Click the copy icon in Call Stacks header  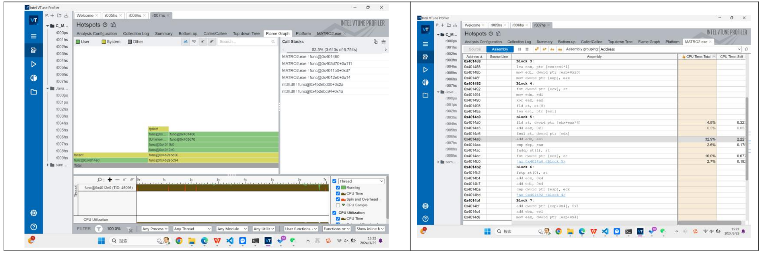point(375,42)
